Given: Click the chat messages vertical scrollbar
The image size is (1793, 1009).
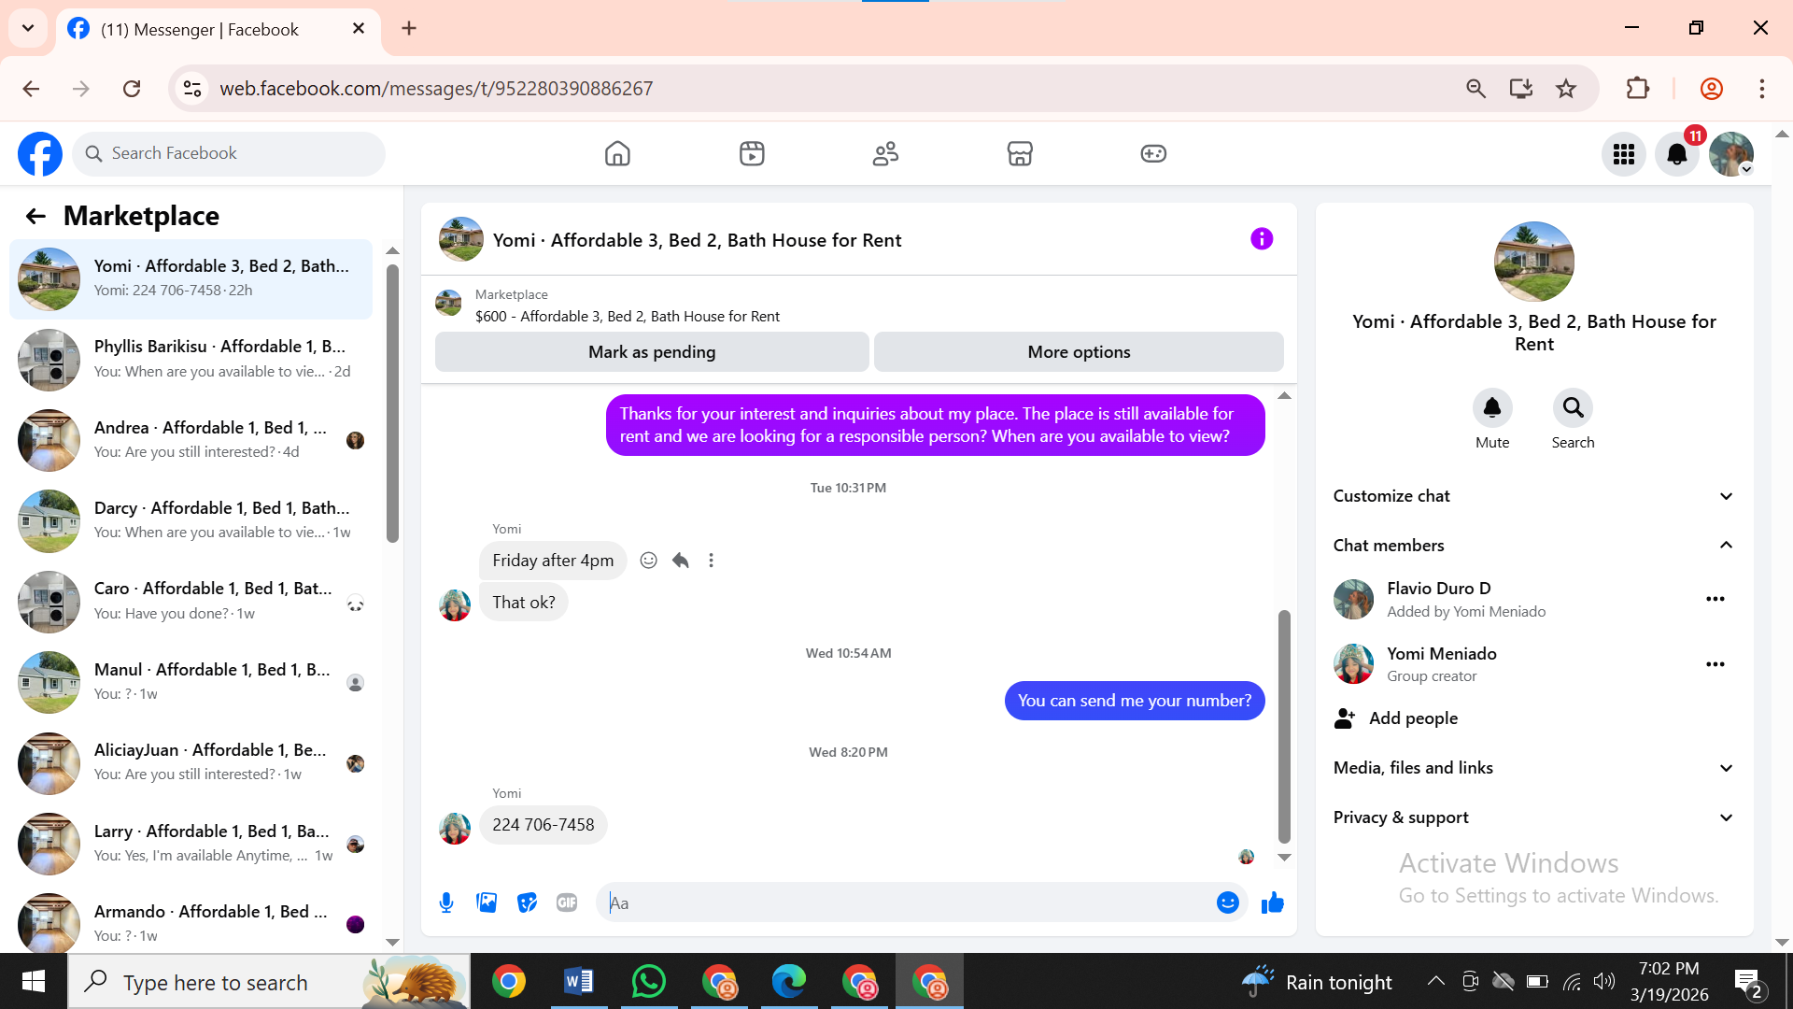Looking at the screenshot, I should (1284, 725).
